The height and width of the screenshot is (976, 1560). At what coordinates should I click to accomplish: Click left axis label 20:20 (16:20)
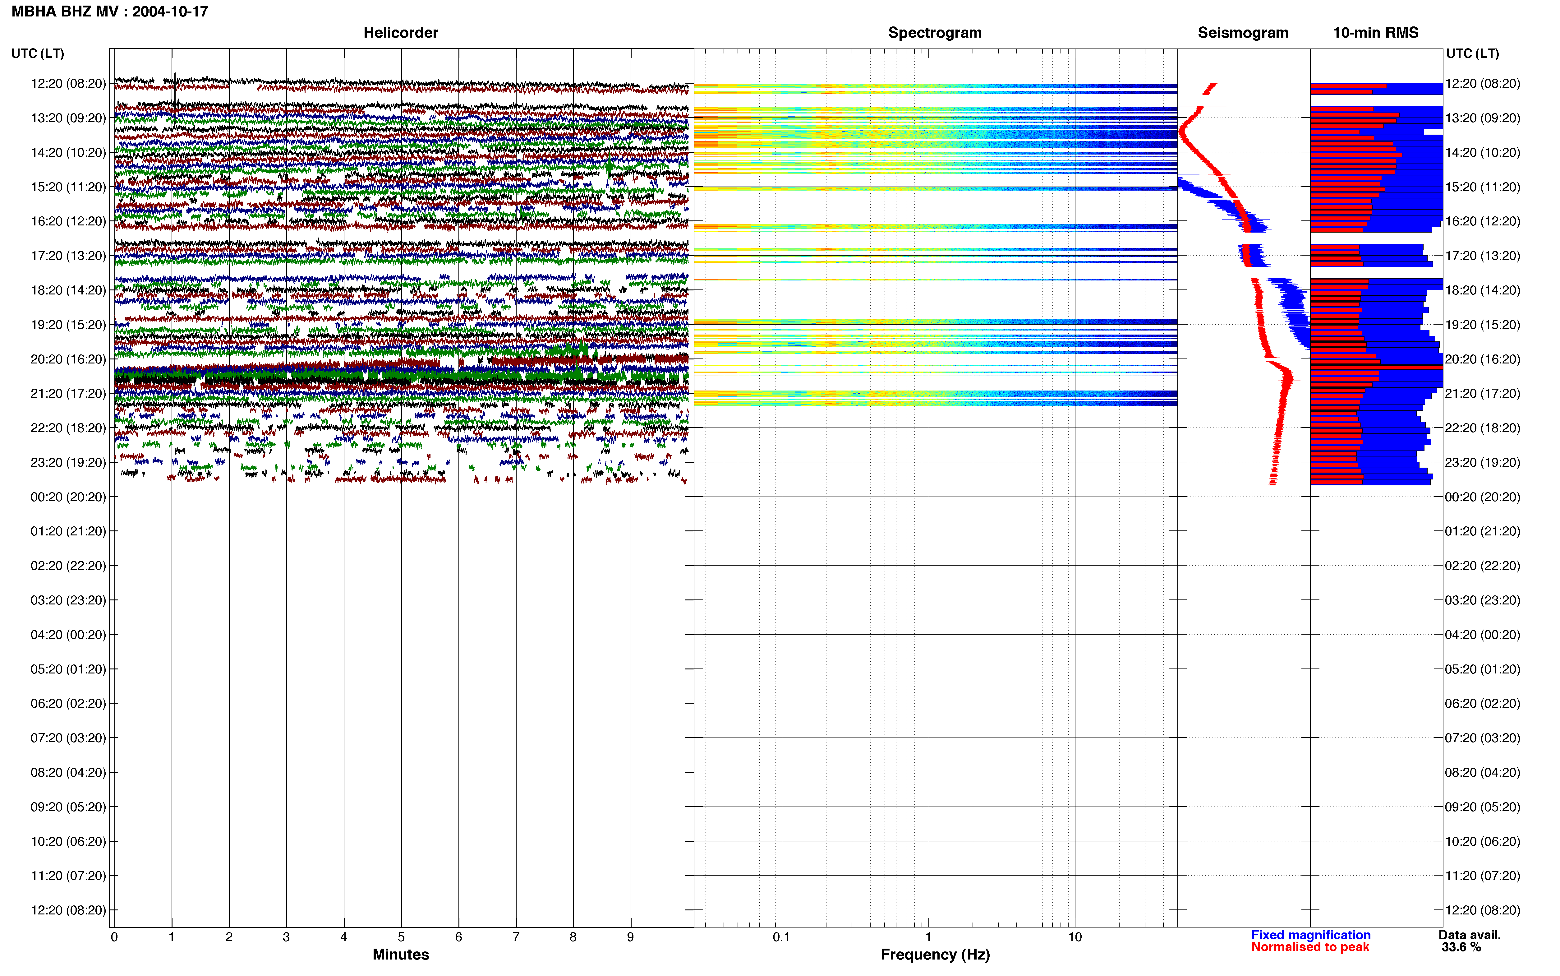(x=68, y=359)
